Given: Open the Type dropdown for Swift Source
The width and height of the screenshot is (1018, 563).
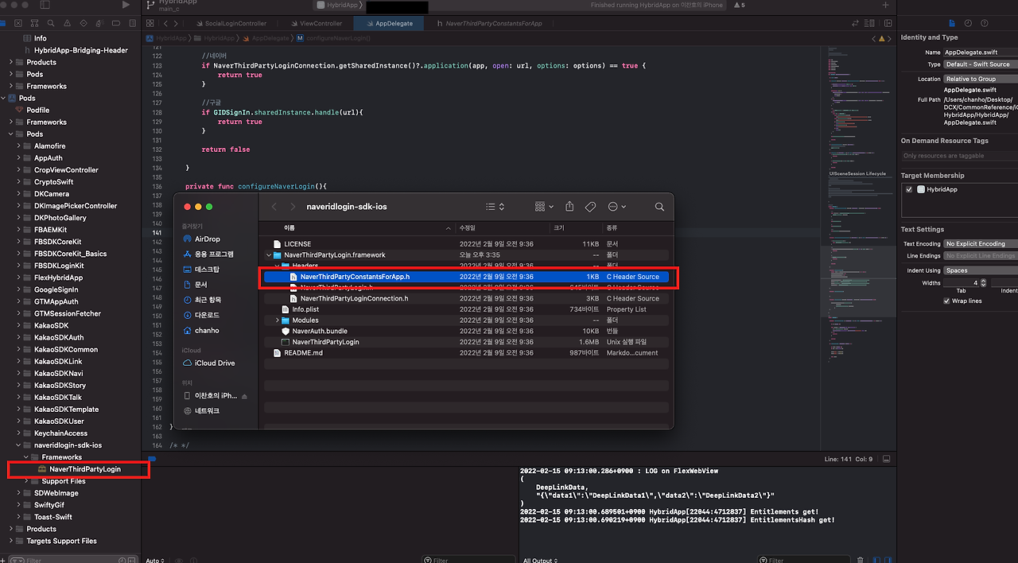Looking at the screenshot, I should (980, 64).
